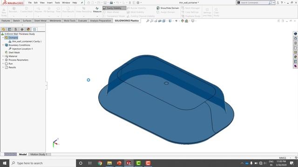Switch to the Evaluate tab
298x167 pixels.
[x=82, y=20]
